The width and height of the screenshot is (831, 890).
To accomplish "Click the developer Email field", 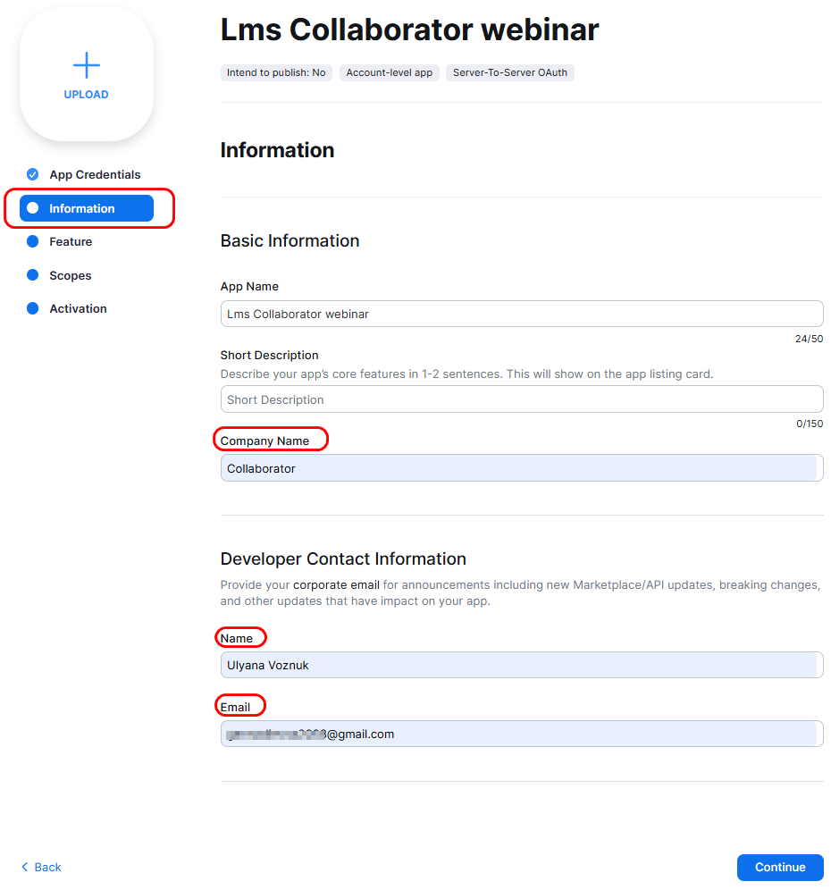I will tap(521, 734).
